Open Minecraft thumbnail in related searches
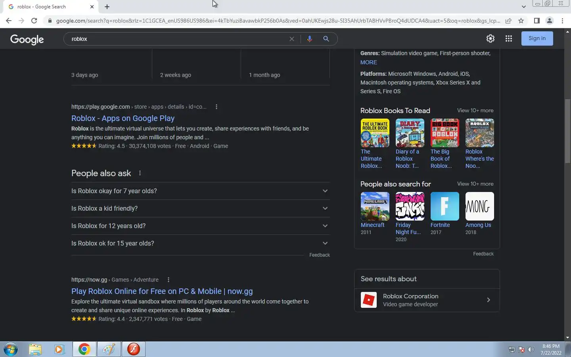This screenshot has width=571, height=357. tap(375, 206)
